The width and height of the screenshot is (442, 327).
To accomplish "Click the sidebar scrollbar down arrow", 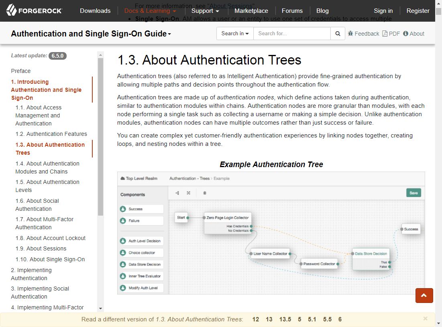I will (100, 309).
